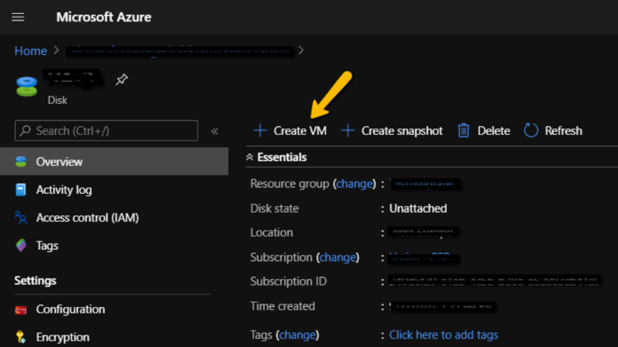618x347 pixels.
Task: Click the Create VM button
Action: click(x=290, y=131)
